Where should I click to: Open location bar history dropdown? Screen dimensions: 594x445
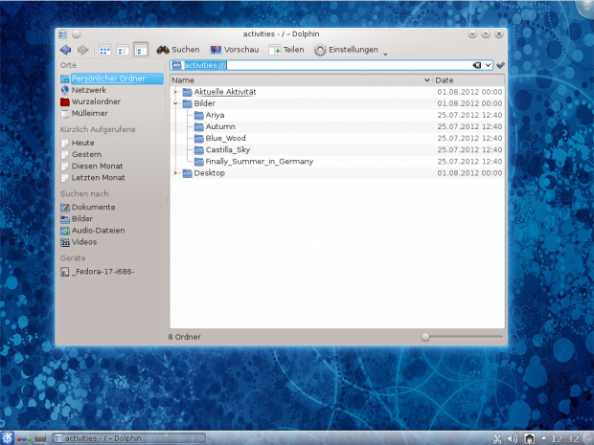click(489, 65)
